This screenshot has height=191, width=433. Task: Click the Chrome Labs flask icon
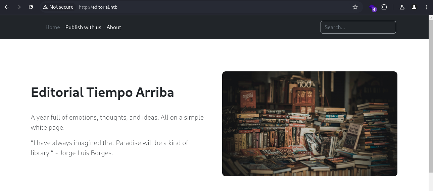[402, 7]
